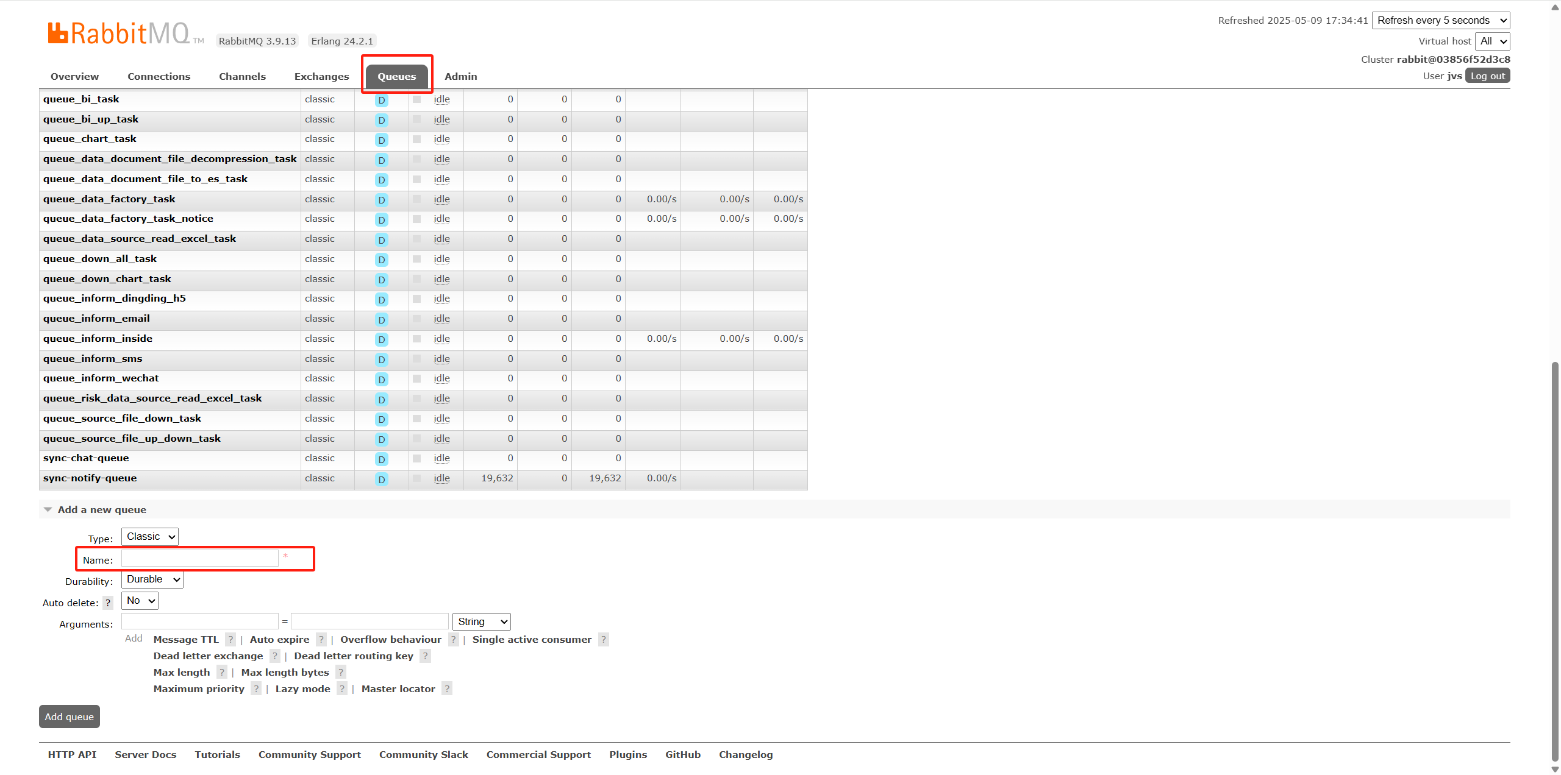Screen dimensions: 1561x775
Task: Click the RabbitMQ logo
Action: [120, 34]
